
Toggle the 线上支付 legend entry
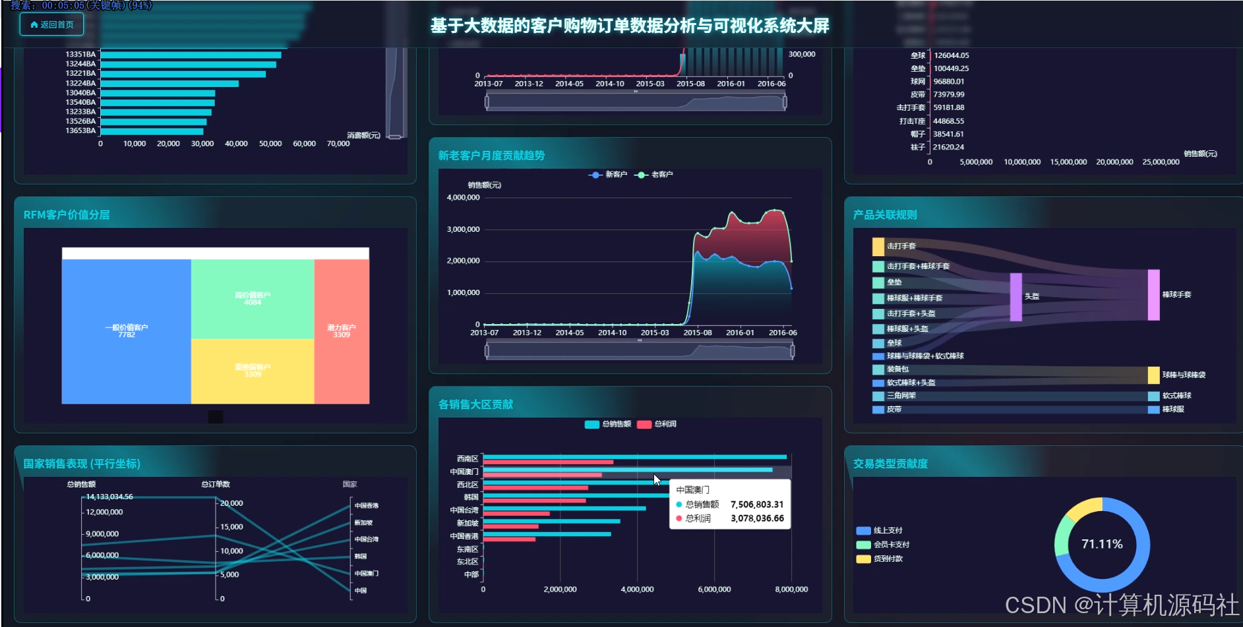pyautogui.click(x=879, y=530)
